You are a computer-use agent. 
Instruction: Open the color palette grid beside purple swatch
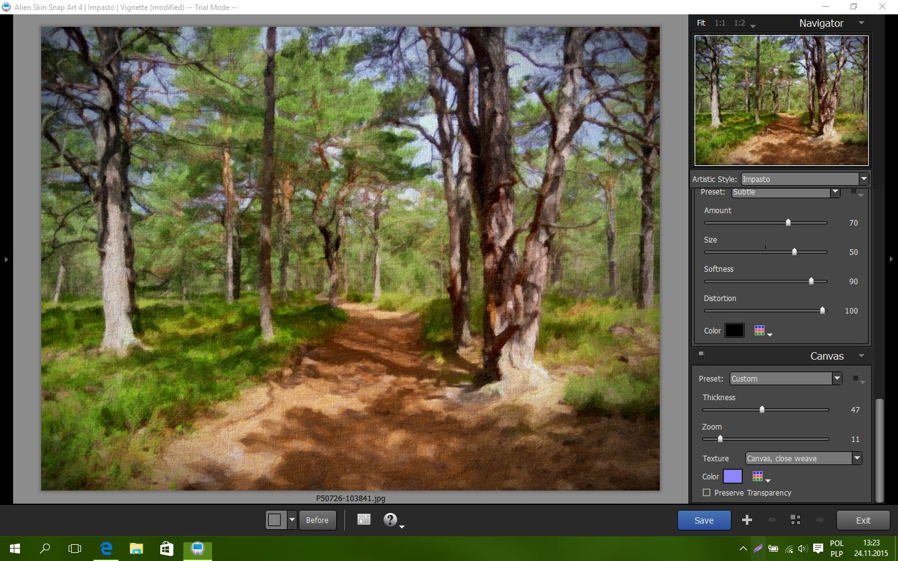click(x=758, y=476)
